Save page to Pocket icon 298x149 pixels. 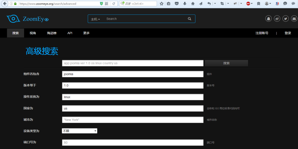[x=177, y=4]
